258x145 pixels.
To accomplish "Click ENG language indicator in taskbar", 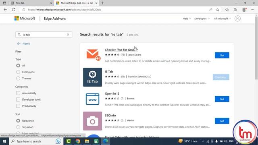I will click(231, 141).
